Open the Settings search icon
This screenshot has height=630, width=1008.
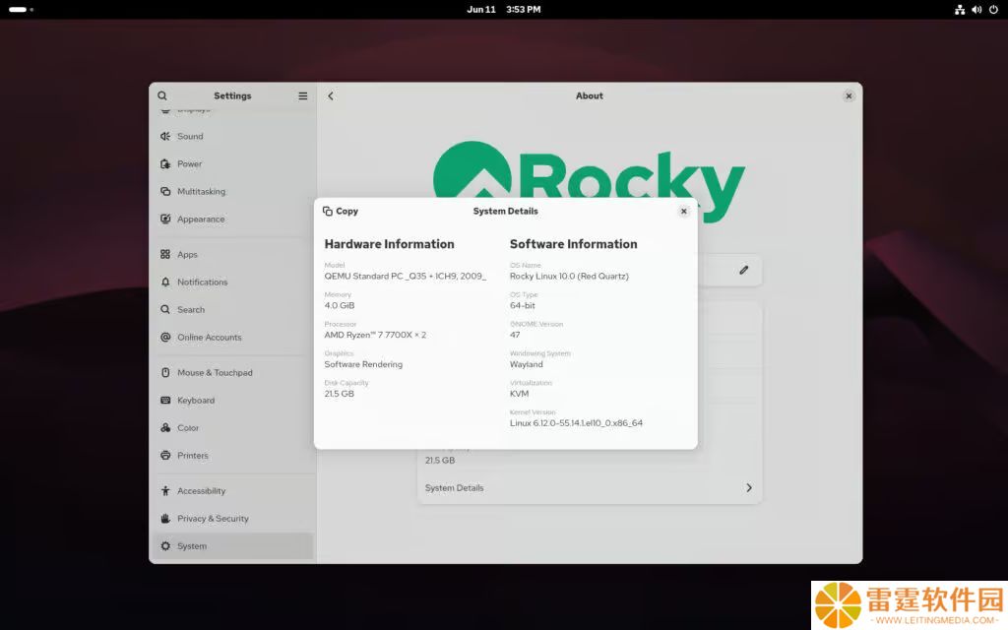[x=162, y=95]
